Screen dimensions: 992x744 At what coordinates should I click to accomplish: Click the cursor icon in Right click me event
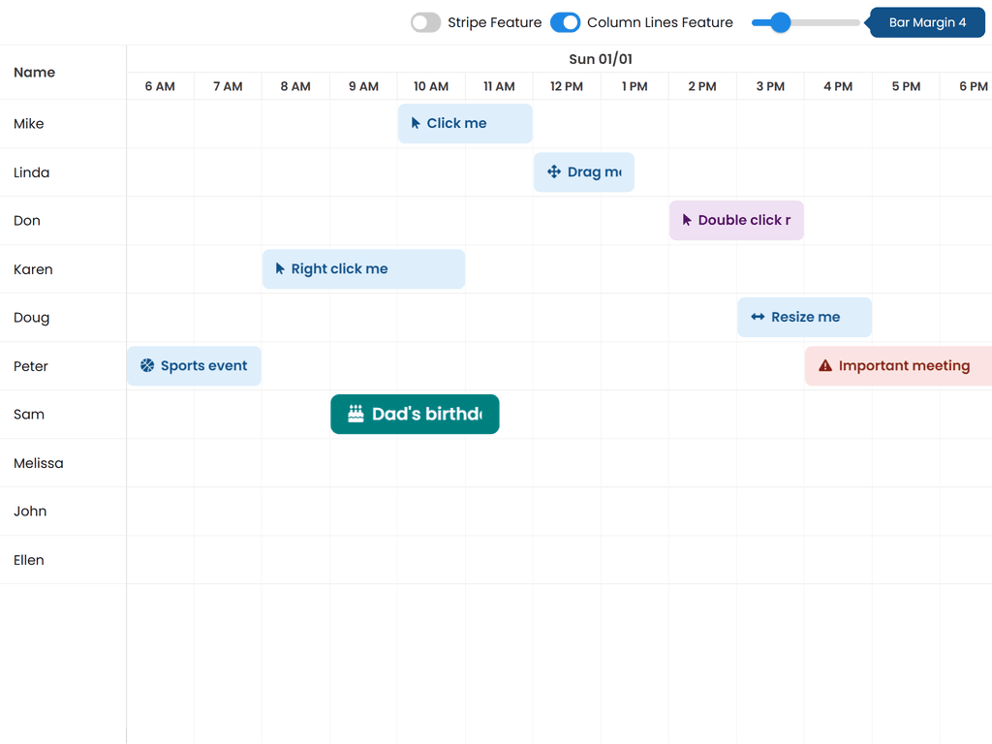[x=280, y=268]
